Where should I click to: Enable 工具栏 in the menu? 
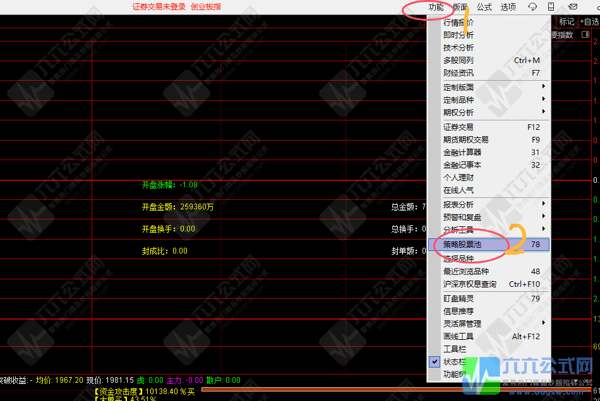pyautogui.click(x=454, y=349)
